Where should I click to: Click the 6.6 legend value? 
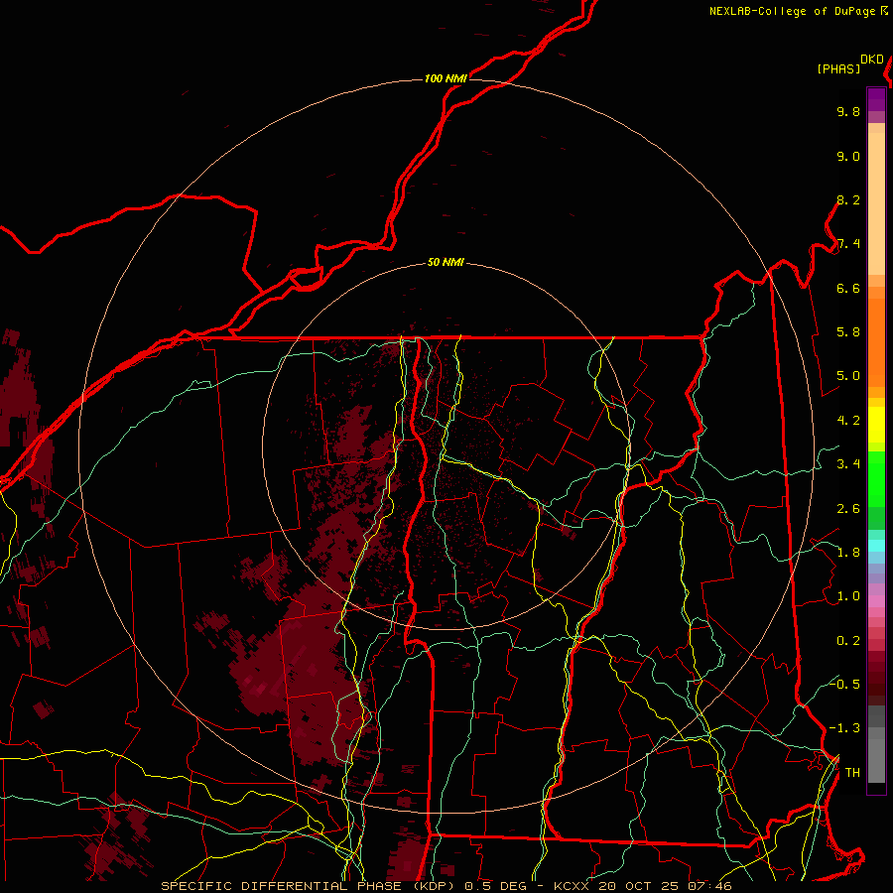[x=848, y=288]
